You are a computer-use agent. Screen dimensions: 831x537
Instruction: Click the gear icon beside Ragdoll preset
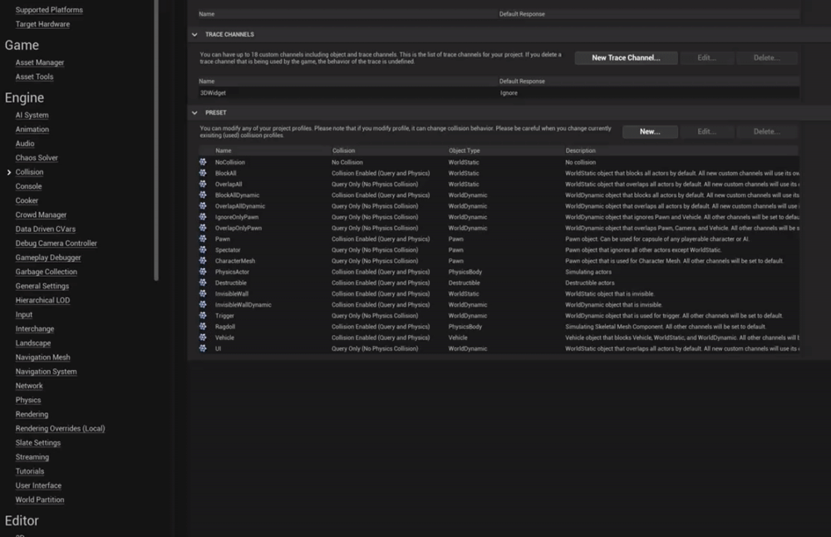[203, 327]
